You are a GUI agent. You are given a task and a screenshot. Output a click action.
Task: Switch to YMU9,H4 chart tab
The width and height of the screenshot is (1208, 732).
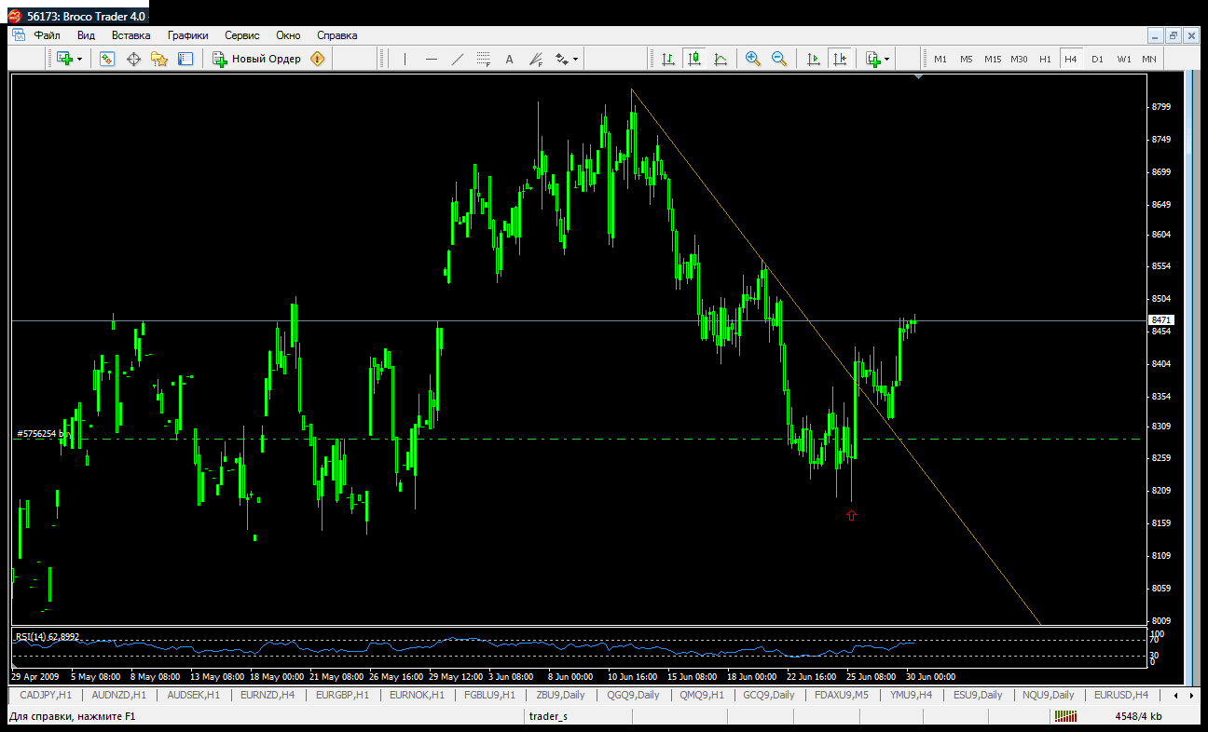911,695
